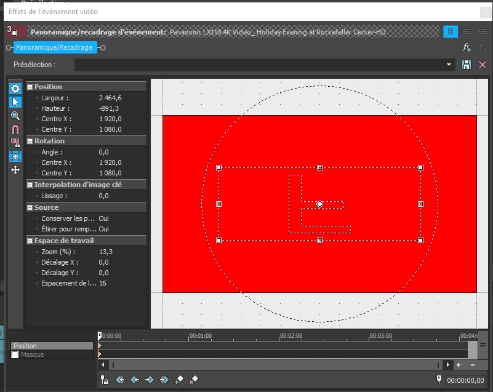Click the move freely cross-arrows icon
Image resolution: width=493 pixels, height=392 pixels.
[x=15, y=170]
